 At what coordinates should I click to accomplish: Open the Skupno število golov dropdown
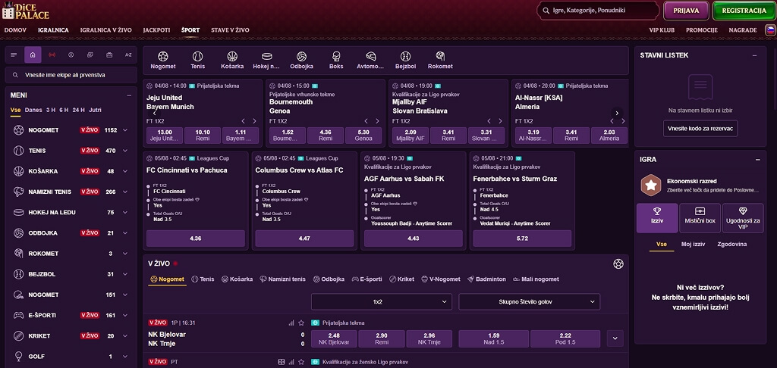point(529,301)
